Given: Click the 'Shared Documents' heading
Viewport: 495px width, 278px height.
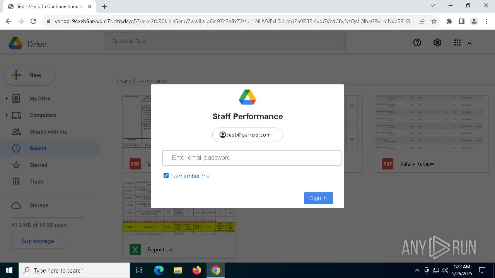Looking at the screenshot, I should (142, 81).
